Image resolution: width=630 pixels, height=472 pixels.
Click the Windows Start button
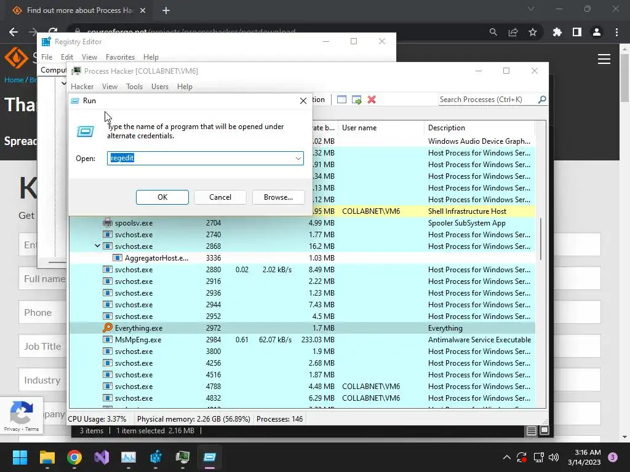tap(20, 457)
